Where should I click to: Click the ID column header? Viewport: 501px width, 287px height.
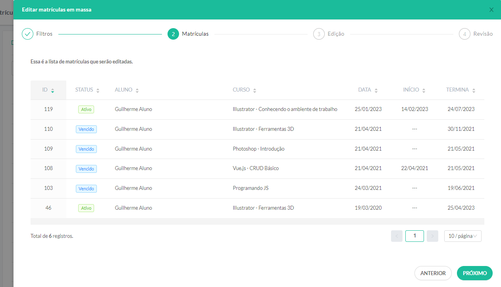[48, 90]
